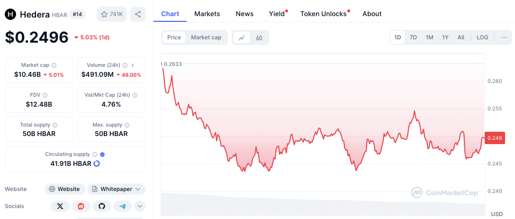
Task: Toggle LOG scale on chart
Action: click(482, 37)
